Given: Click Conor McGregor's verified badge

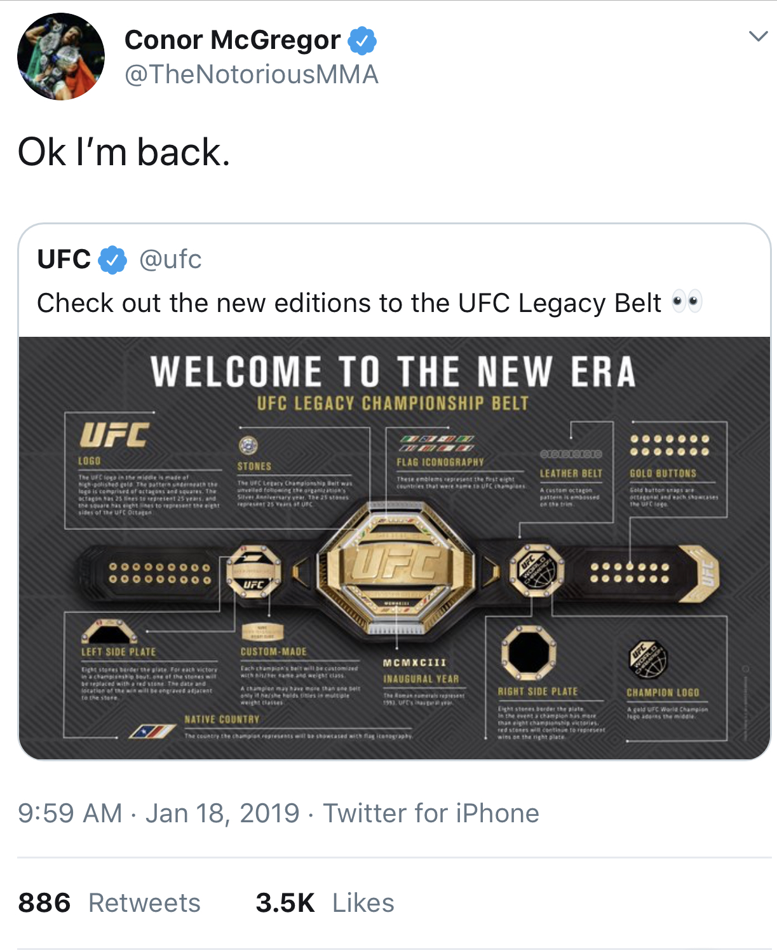Looking at the screenshot, I should 362,41.
